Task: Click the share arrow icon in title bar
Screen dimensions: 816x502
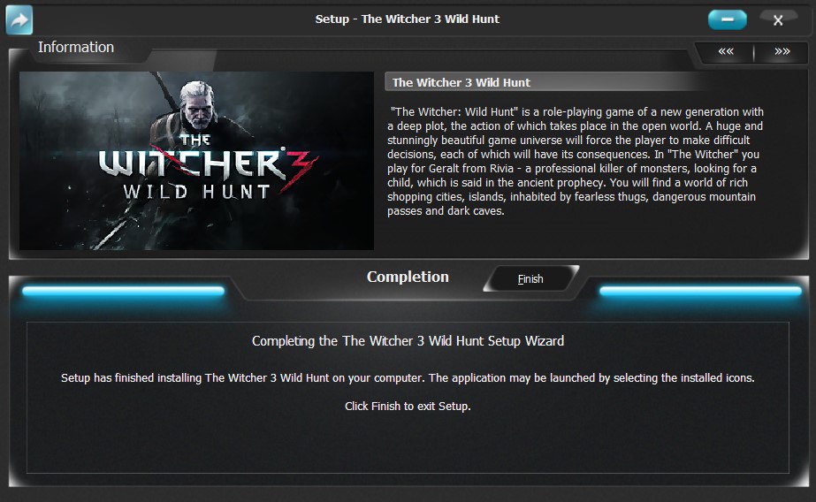Action: [x=19, y=19]
